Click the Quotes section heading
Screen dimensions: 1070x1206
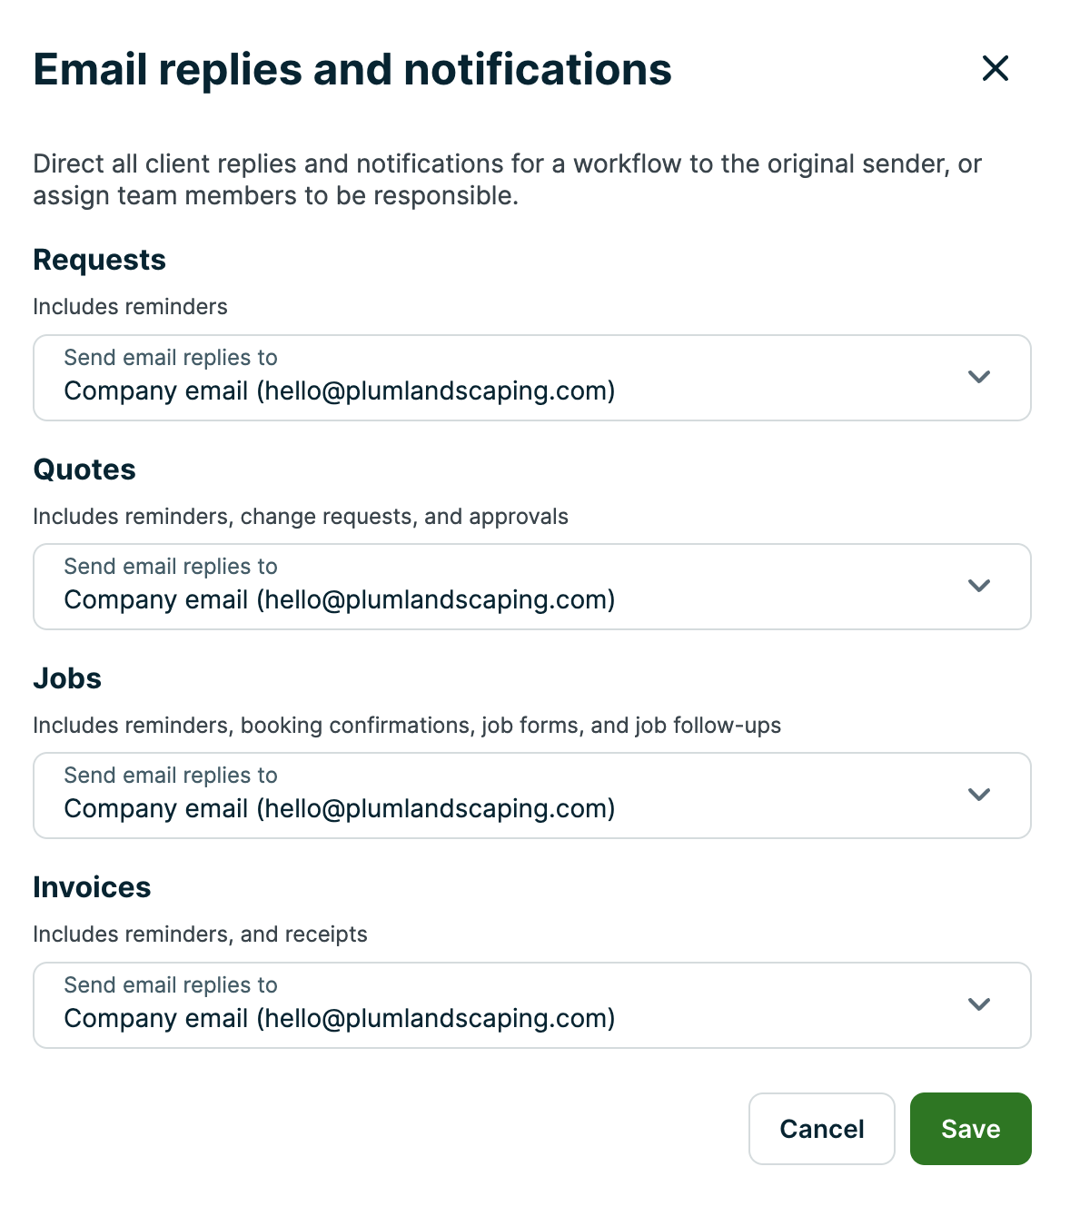pos(84,470)
